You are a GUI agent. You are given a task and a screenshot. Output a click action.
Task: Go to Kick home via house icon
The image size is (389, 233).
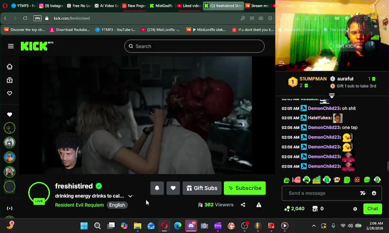click(x=10, y=67)
